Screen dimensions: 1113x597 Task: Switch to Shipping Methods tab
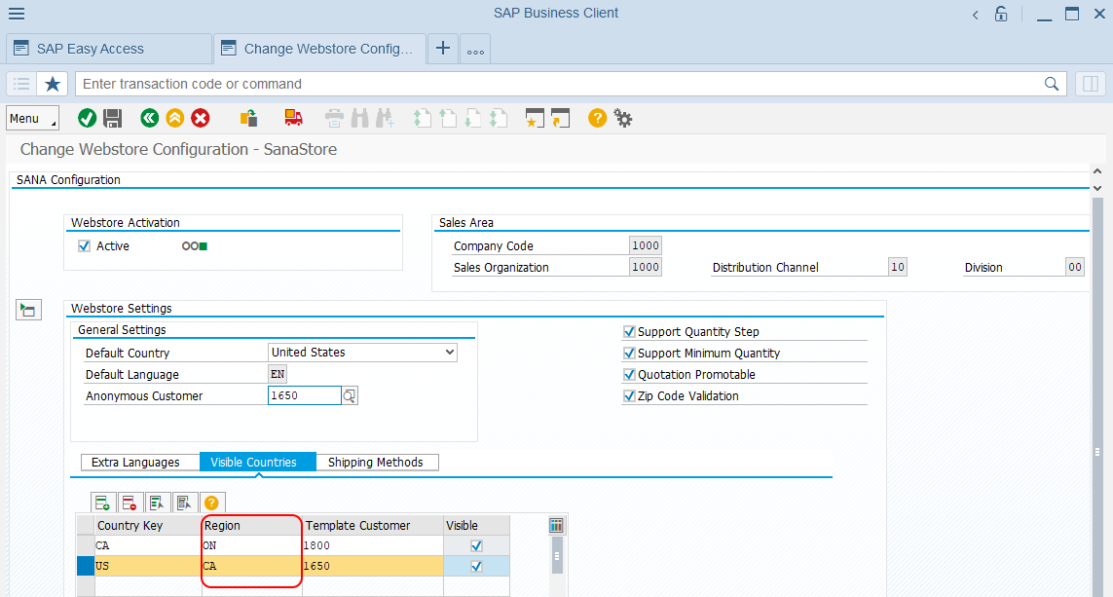[x=376, y=463]
